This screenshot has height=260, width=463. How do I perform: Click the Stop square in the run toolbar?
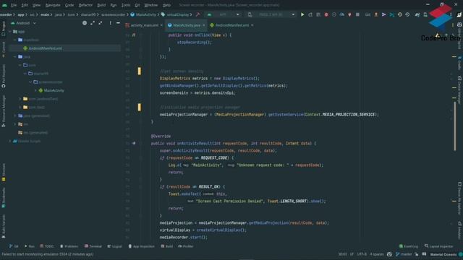(357, 14)
